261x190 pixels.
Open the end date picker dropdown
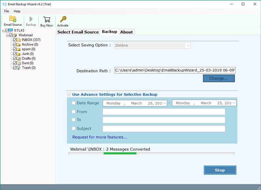coord(234,103)
